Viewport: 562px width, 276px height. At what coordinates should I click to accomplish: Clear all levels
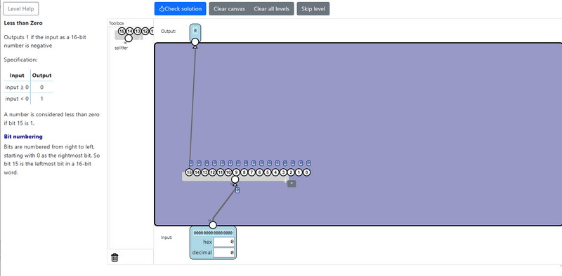tap(272, 9)
